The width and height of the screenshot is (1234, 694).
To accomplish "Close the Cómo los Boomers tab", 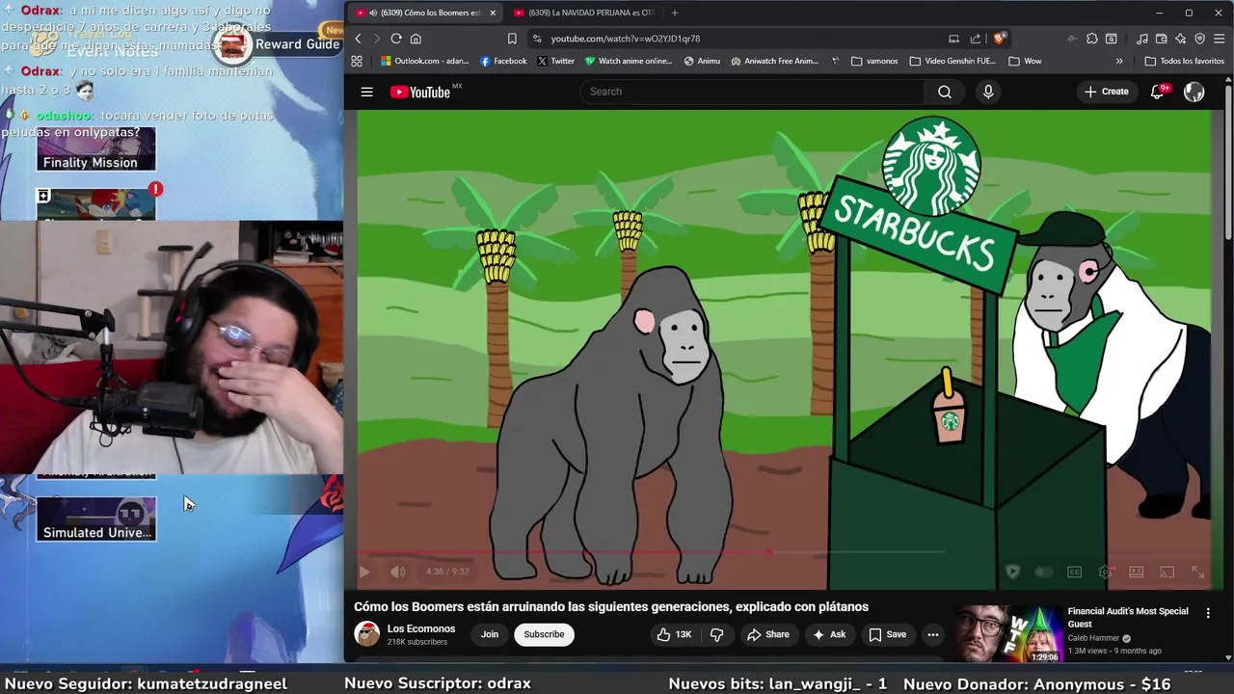I will pyautogui.click(x=492, y=13).
